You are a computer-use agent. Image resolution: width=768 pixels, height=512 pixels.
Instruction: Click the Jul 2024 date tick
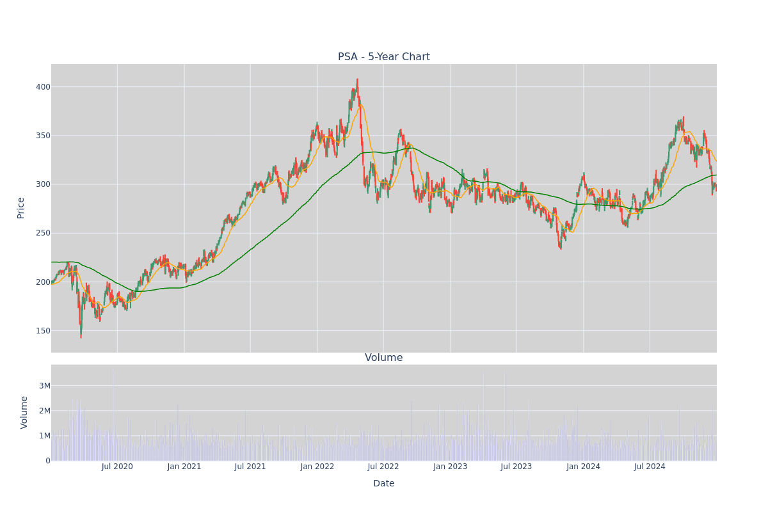(x=650, y=467)
